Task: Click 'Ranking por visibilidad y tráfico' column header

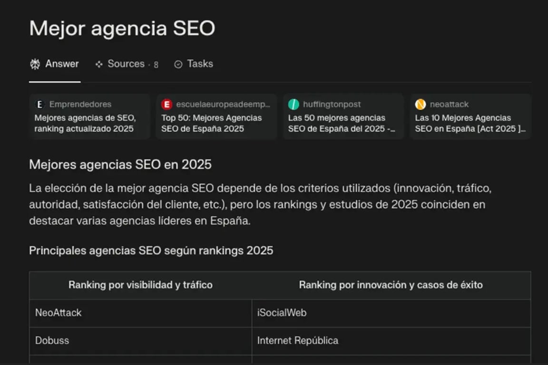Action: [x=140, y=285]
